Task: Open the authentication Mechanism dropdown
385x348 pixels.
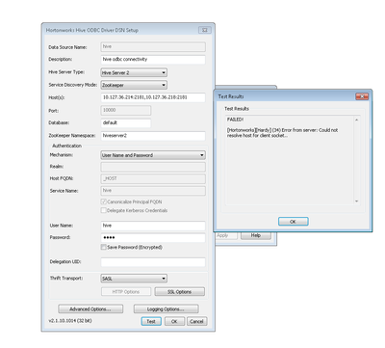Action: point(153,155)
